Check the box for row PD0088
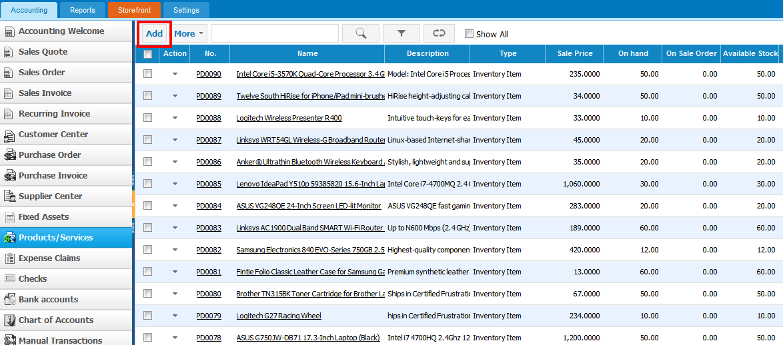The width and height of the screenshot is (783, 345). tap(147, 118)
